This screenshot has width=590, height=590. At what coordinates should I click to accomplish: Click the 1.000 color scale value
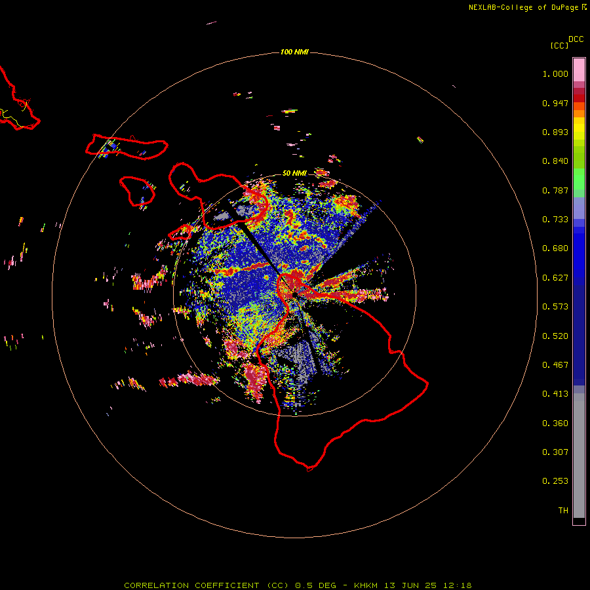click(555, 73)
